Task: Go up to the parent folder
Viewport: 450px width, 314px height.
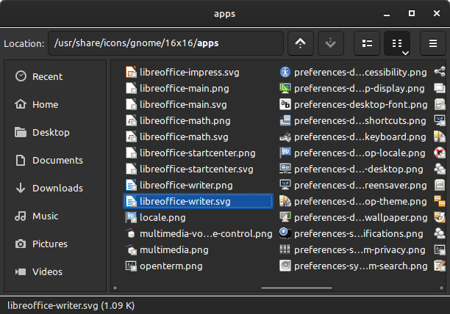Action: pyautogui.click(x=301, y=43)
